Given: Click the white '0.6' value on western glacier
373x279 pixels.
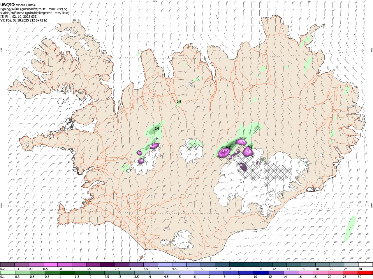Looking at the screenshot, I should (141, 160).
